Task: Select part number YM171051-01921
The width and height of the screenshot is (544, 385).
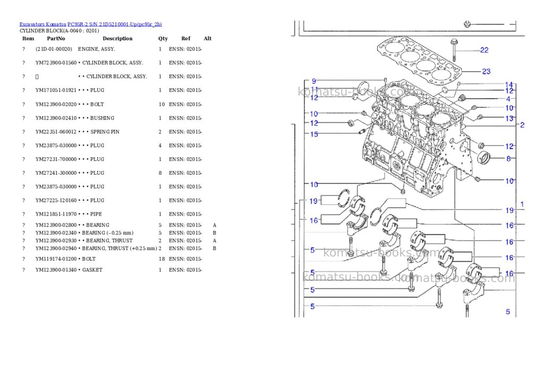Action: tap(56, 90)
